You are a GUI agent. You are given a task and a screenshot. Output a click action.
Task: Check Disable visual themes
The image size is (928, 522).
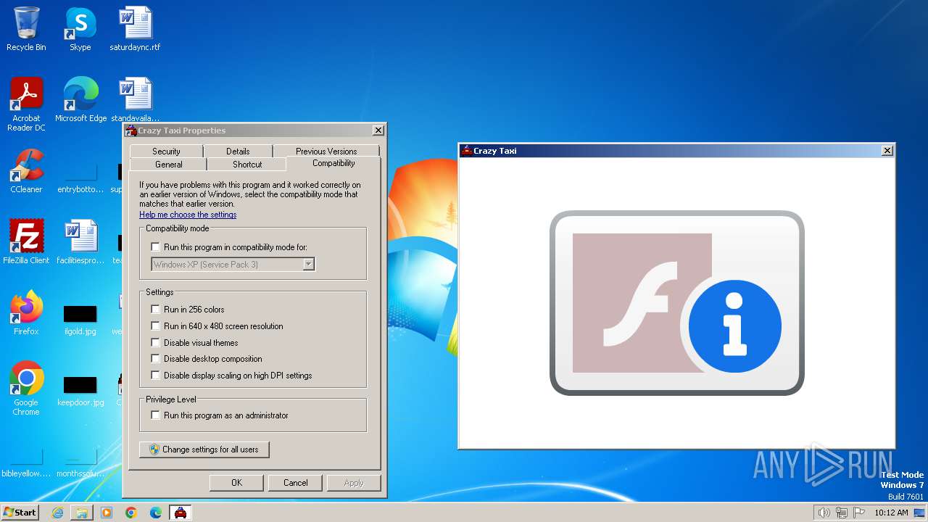[x=155, y=343]
